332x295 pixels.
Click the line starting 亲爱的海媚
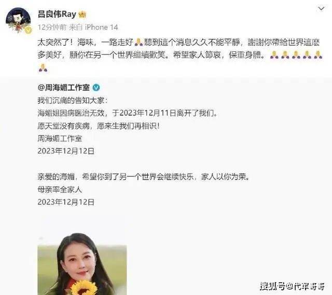point(144,176)
